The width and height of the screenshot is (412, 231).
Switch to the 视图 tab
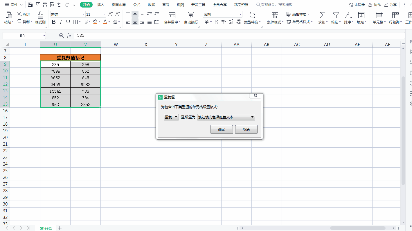[x=180, y=5]
